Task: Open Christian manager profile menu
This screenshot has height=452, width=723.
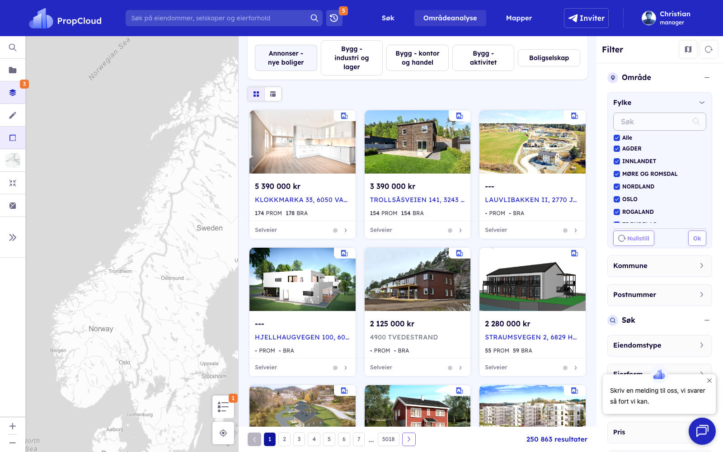Action: click(x=666, y=18)
